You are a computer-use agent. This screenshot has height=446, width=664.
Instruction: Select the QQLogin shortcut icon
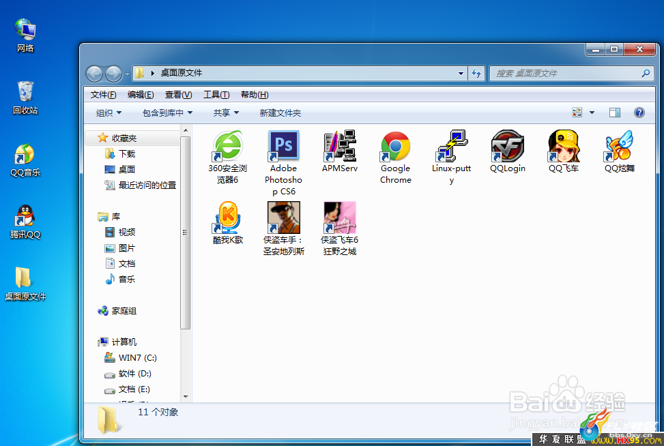(507, 151)
